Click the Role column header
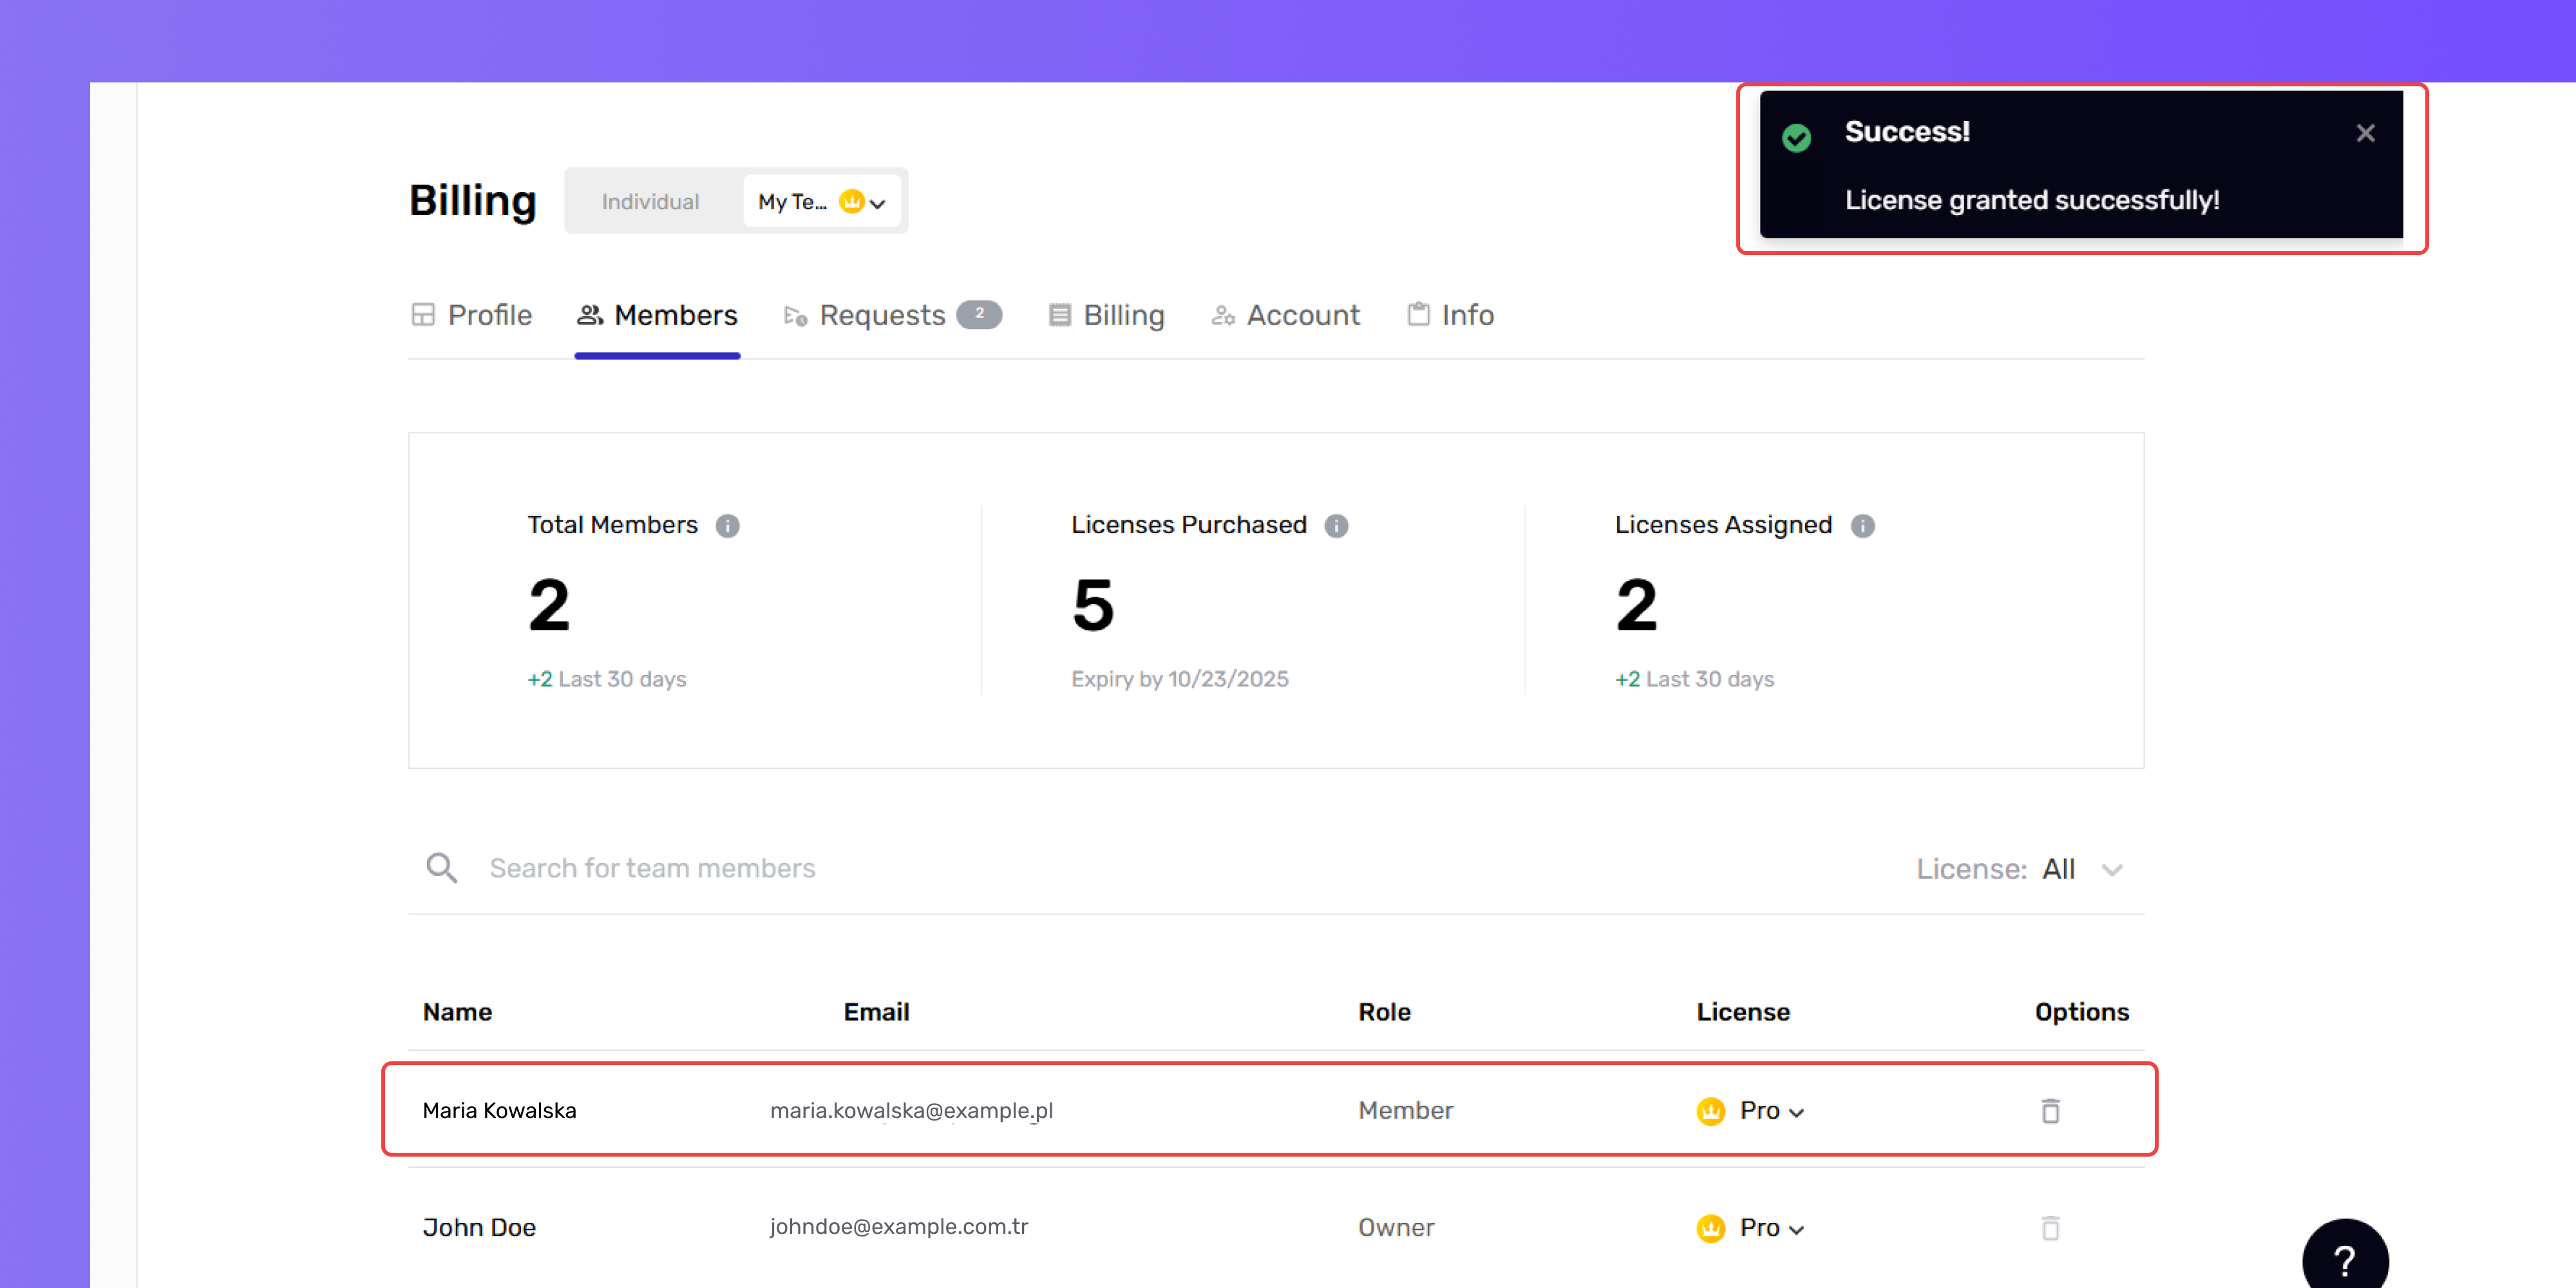 [x=1384, y=1012]
